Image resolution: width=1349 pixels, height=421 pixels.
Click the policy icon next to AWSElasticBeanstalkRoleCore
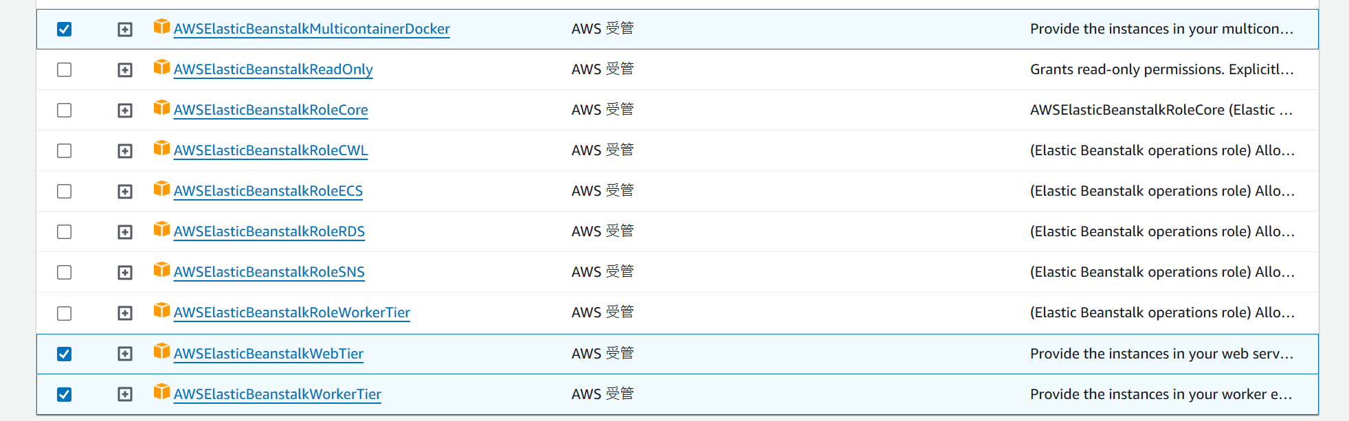click(x=161, y=108)
